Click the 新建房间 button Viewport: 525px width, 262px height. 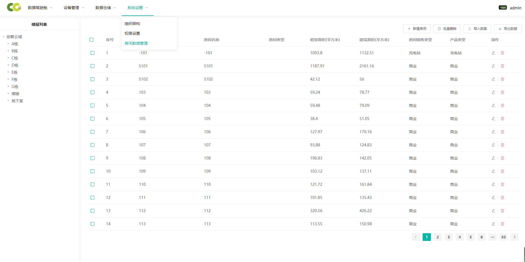tap(417, 29)
